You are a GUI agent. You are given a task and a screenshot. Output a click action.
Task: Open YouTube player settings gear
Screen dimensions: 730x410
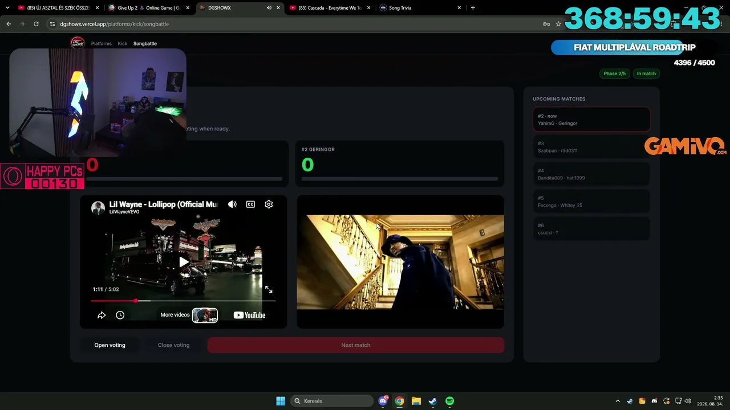pyautogui.click(x=269, y=204)
